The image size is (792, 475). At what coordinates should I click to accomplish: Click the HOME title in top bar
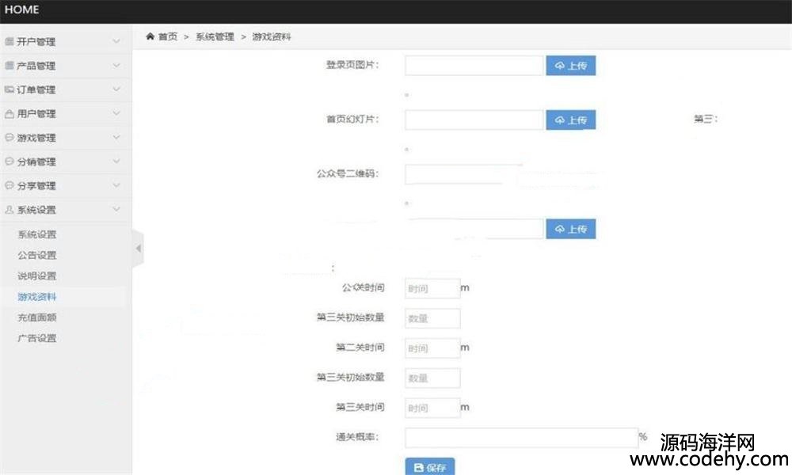[x=21, y=9]
